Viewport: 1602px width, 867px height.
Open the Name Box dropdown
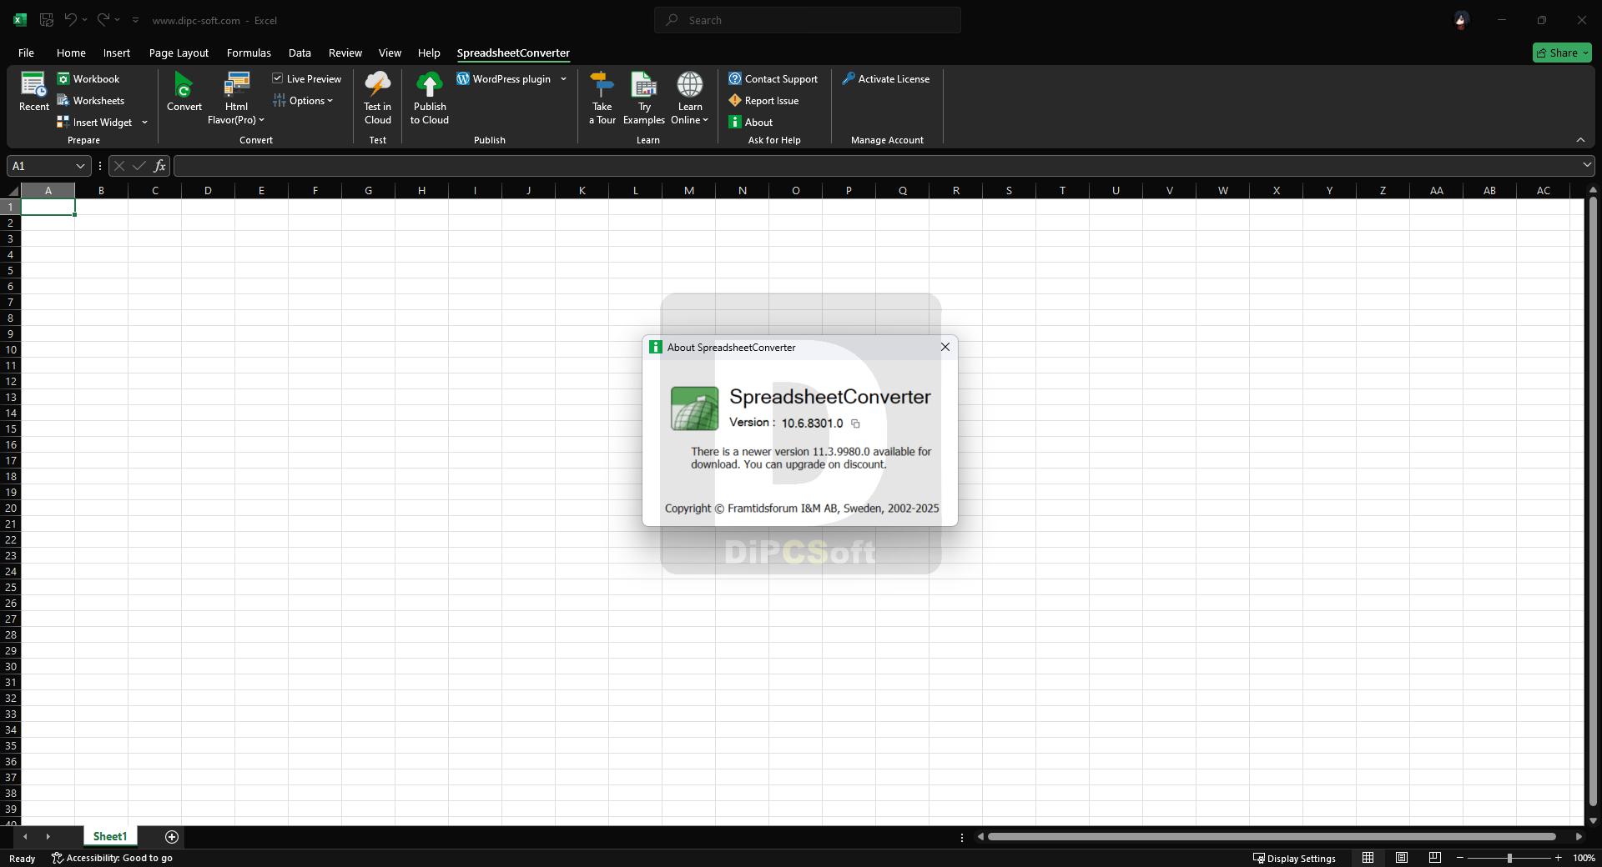pyautogui.click(x=80, y=166)
